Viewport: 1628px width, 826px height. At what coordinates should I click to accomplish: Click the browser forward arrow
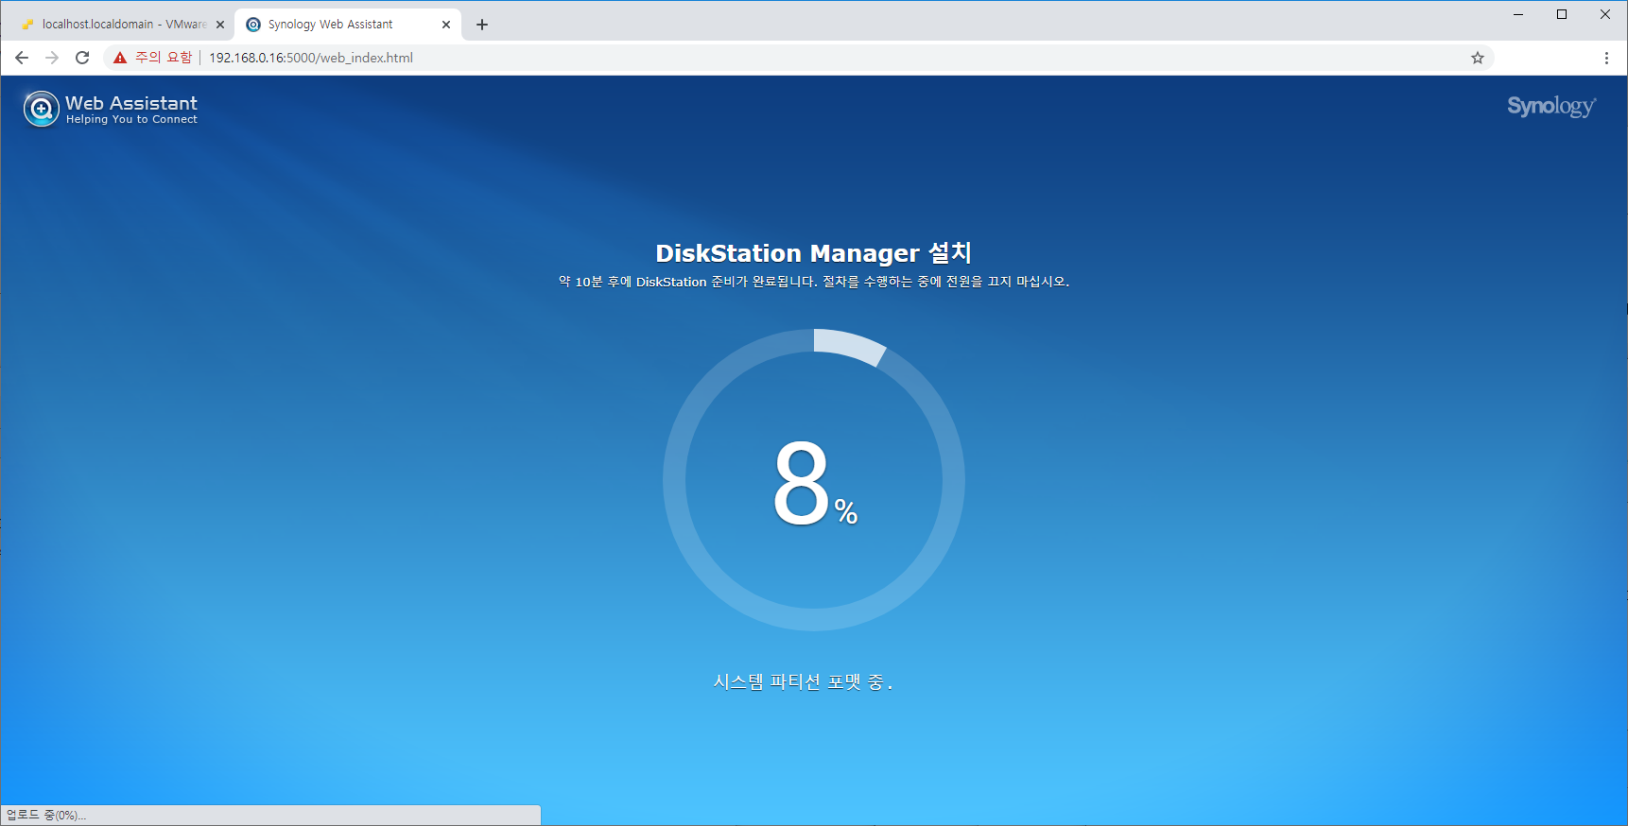point(52,58)
